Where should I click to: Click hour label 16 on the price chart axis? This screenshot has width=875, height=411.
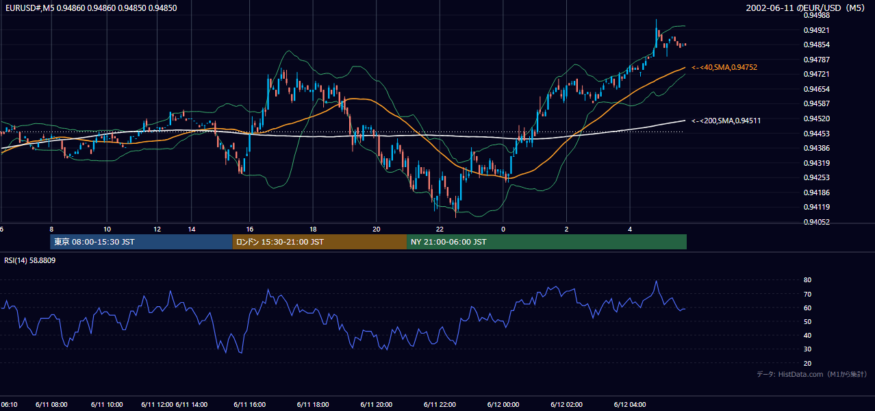(x=250, y=229)
